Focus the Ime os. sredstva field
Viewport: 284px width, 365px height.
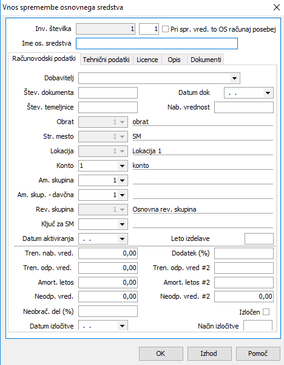point(157,44)
